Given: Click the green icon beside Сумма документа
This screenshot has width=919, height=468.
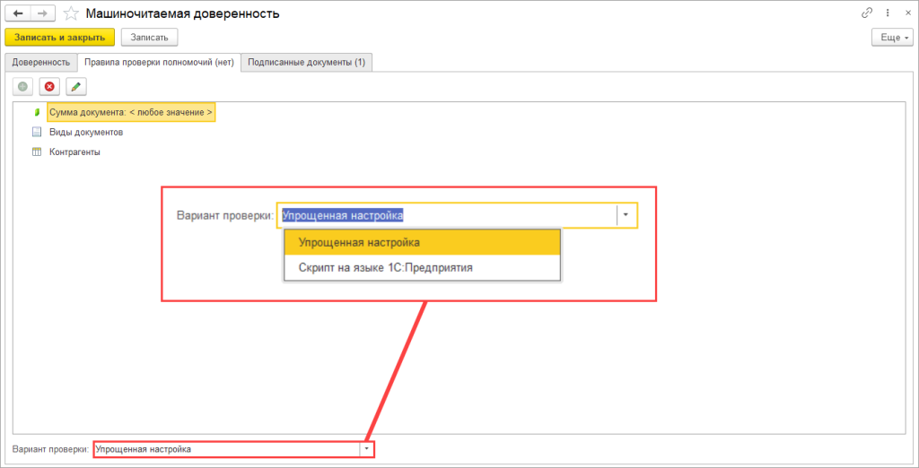Looking at the screenshot, I should 37,111.
